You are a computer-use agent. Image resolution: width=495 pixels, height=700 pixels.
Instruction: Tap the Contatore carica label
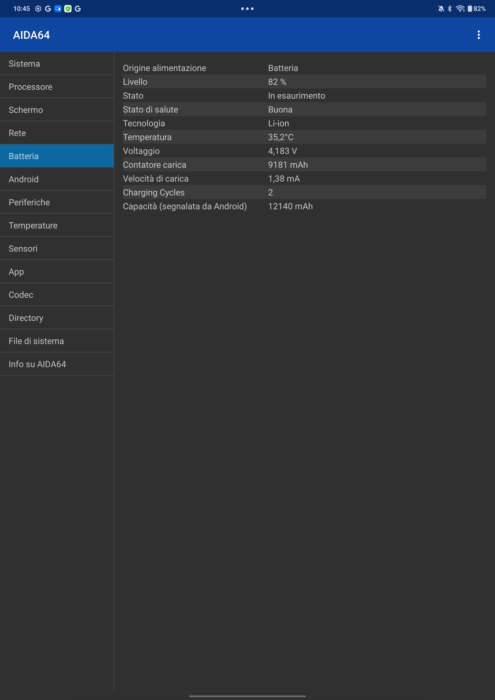tap(154, 165)
